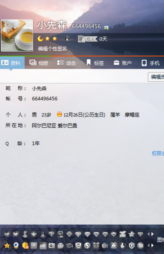
Task: Click the 编辑资料 button
Action: pos(156,77)
